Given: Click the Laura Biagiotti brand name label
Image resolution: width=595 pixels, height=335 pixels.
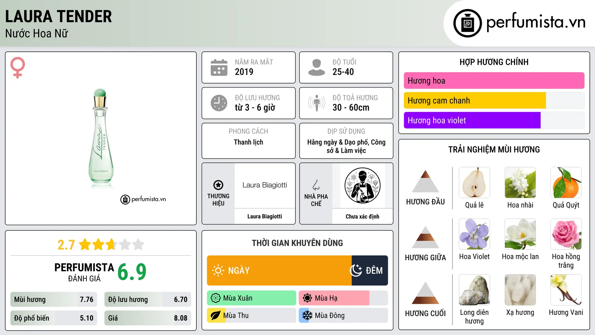Looking at the screenshot, I should pyautogui.click(x=265, y=216).
